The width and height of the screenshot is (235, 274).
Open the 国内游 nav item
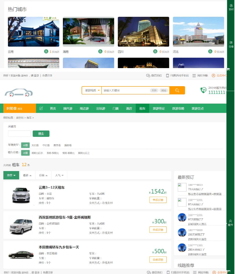point(68,108)
